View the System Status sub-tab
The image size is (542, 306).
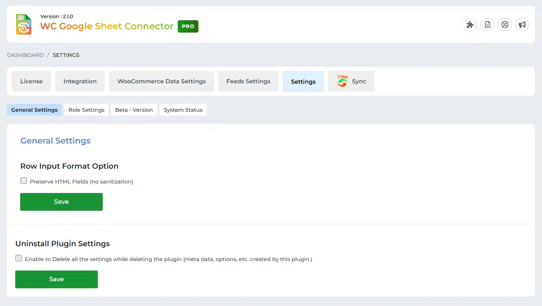point(183,110)
